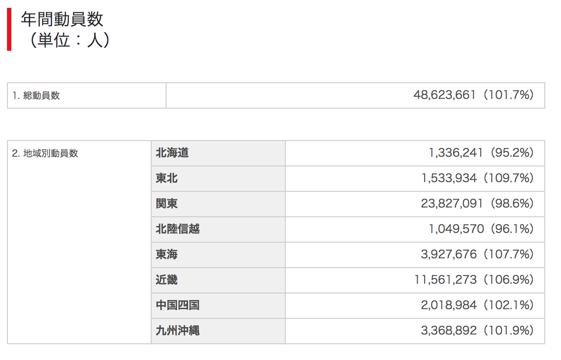Viewport: 561px width, 360px height.
Task: Click the 中国四国 region header cell
Action: point(178,305)
